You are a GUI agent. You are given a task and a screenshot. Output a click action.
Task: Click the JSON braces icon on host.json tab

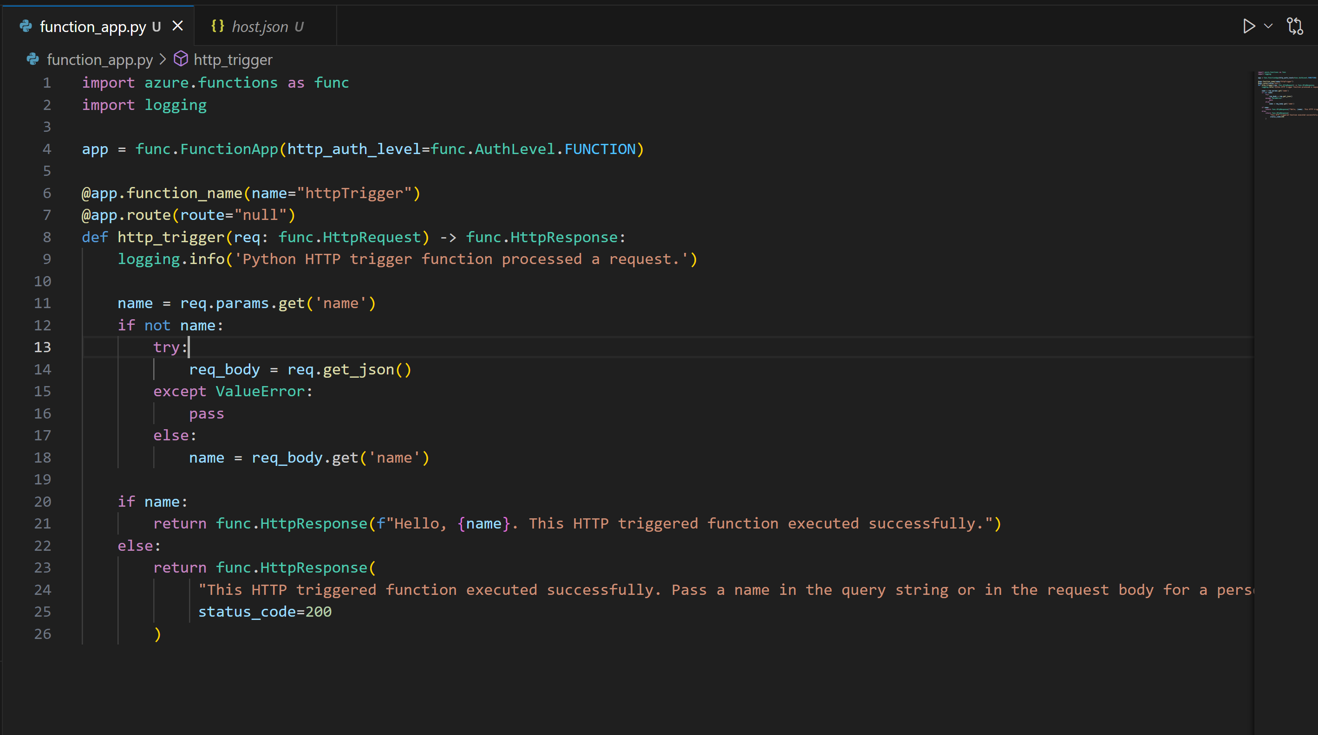pos(217,26)
